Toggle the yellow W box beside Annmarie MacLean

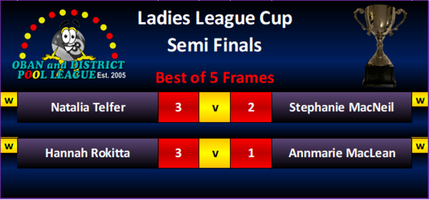420,145
